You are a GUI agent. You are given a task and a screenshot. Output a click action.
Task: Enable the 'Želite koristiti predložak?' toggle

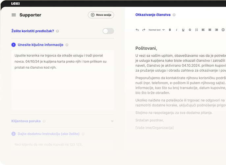pos(108,31)
